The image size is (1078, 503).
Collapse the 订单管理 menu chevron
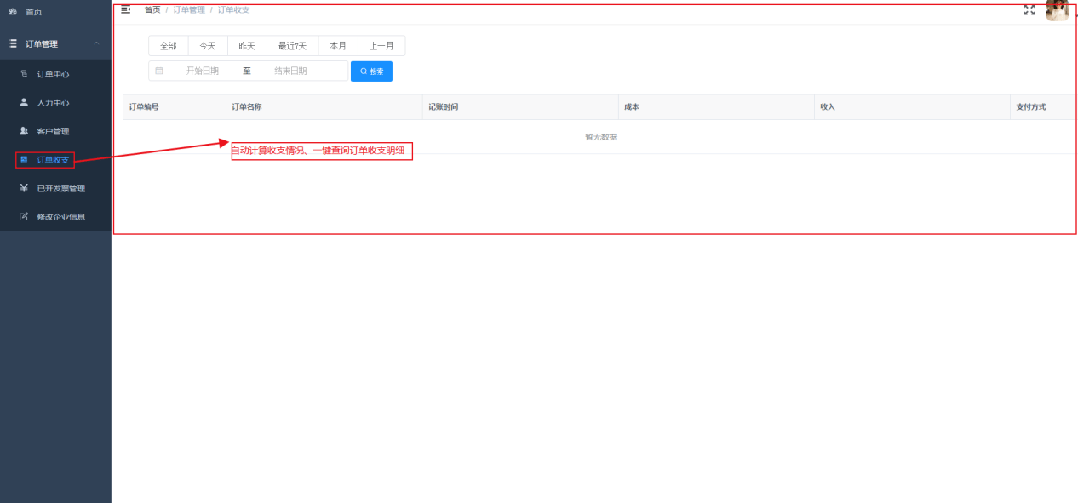(x=96, y=43)
